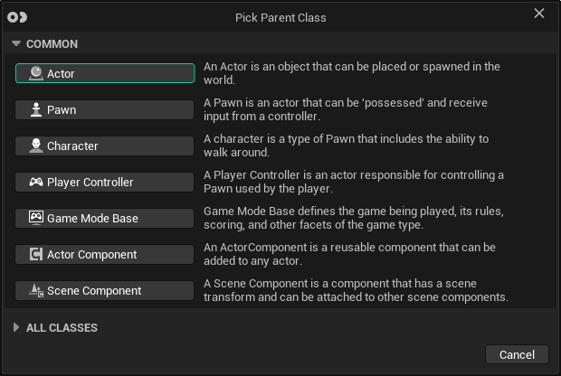Choose the Scene Component class
The image size is (561, 376).
(105, 290)
